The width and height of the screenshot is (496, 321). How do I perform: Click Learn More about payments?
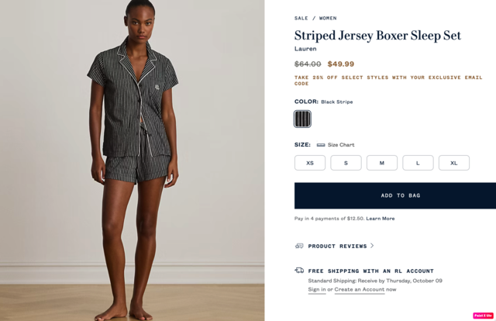[381, 219]
